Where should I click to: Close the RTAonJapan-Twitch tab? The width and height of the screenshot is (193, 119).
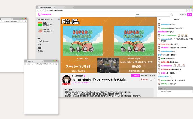tap(54, 8)
